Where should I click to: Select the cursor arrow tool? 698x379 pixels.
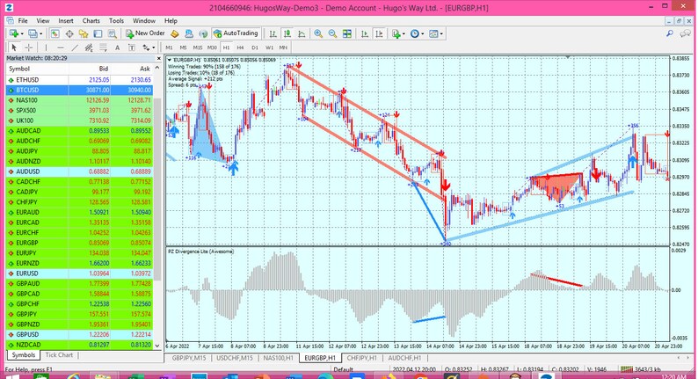[14, 47]
